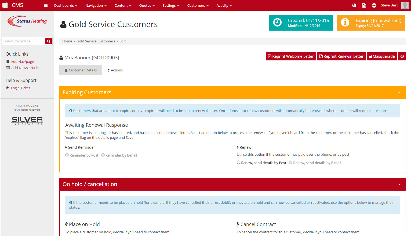Open the Settings dropdown menu
Image resolution: width=411 pixels, height=236 pixels.
pos(171,5)
